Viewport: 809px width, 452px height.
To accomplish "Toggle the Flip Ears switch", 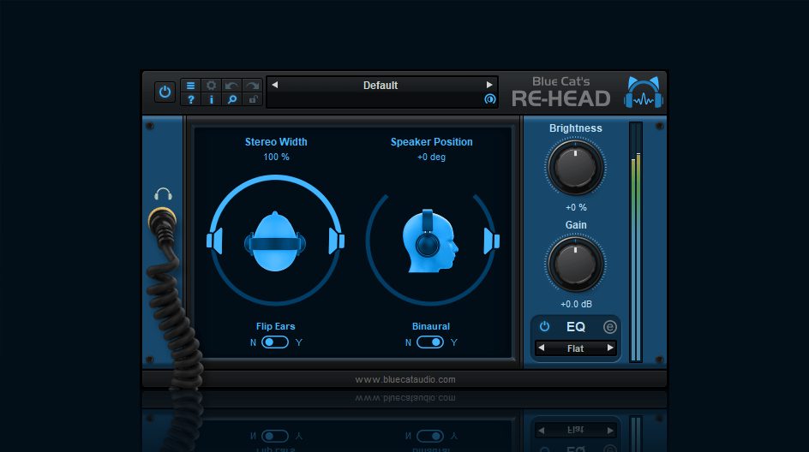I will pyautogui.click(x=275, y=342).
